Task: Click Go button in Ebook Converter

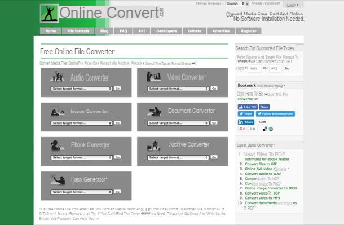Action: click(118, 157)
